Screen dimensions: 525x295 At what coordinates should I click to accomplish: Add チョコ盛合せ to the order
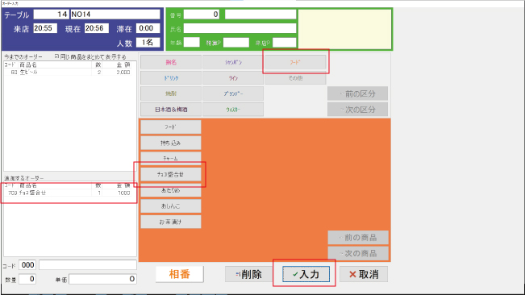[x=171, y=174]
